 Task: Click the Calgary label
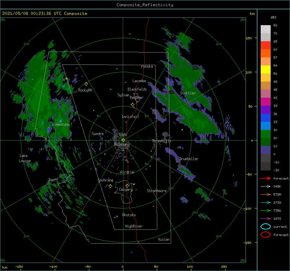(x=126, y=189)
